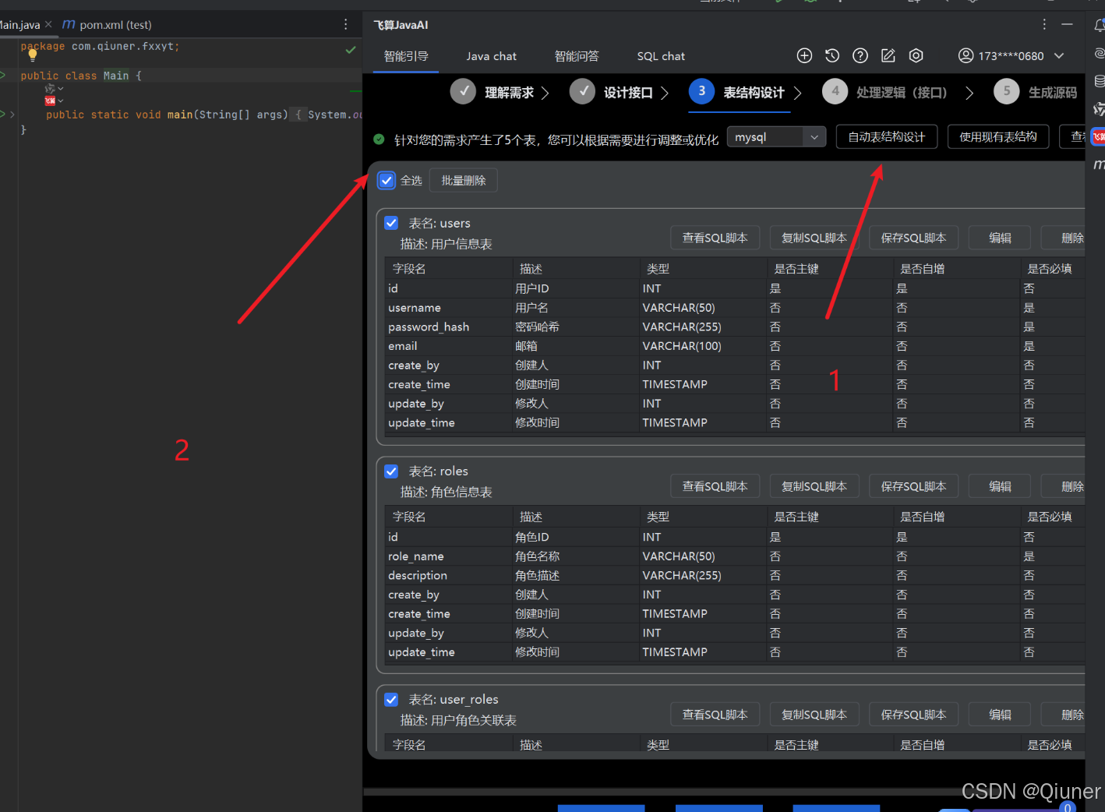Image resolution: width=1105 pixels, height=812 pixels.
Task: Click the completed 理解需求 step check circle
Action: coord(463,91)
